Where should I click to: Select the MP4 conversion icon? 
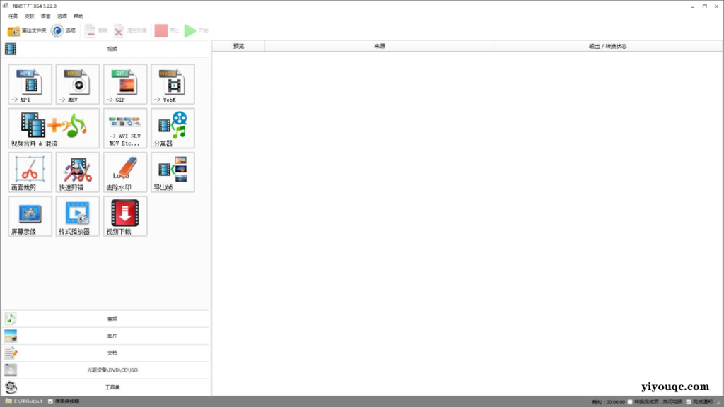(30, 84)
